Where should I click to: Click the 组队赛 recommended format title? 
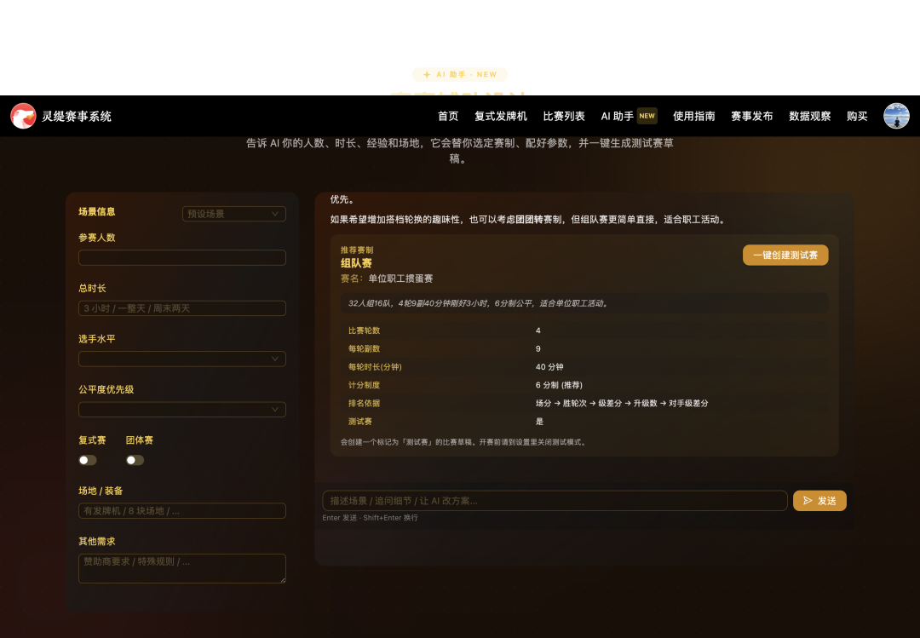(x=356, y=263)
